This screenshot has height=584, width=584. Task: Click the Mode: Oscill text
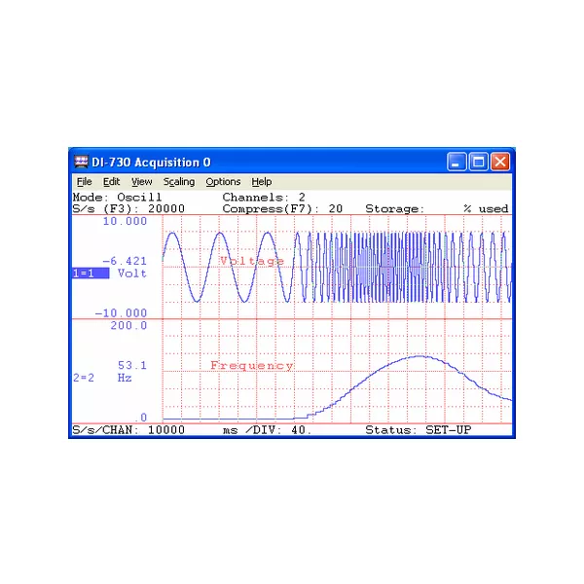click(x=118, y=198)
